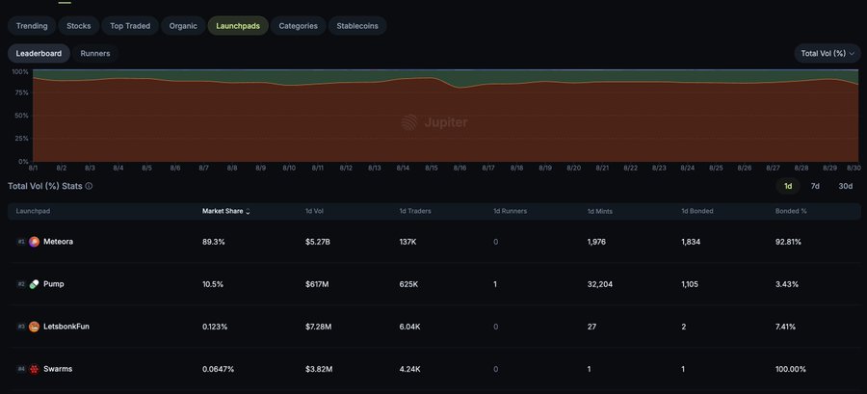Click the info icon beside Total Vol (%) Stats
This screenshot has height=394, width=867.
pyautogui.click(x=89, y=186)
